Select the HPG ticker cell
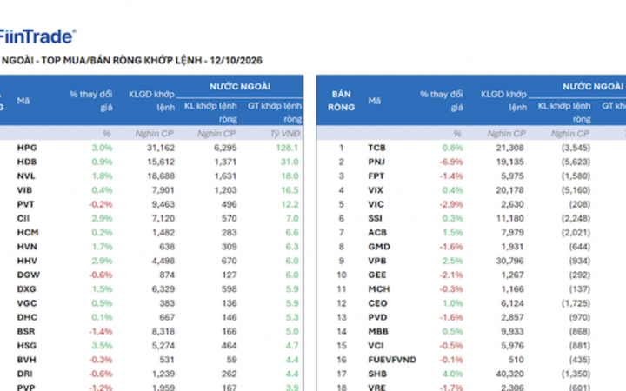Screen dimensions: 626x391 (27, 148)
